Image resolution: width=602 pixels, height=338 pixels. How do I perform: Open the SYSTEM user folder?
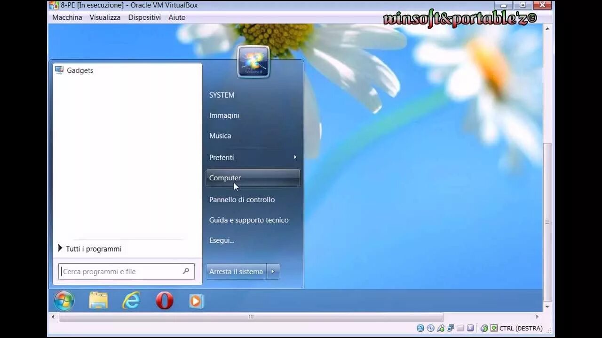pyautogui.click(x=222, y=95)
